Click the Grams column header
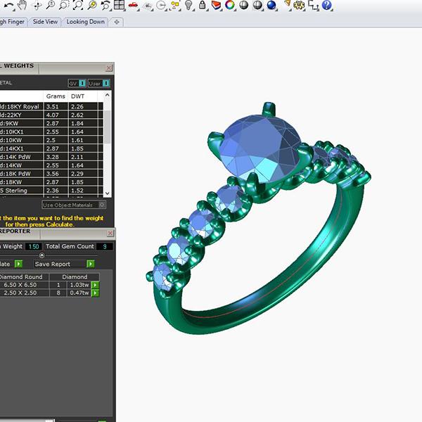The width and height of the screenshot is (422, 422). tap(56, 96)
